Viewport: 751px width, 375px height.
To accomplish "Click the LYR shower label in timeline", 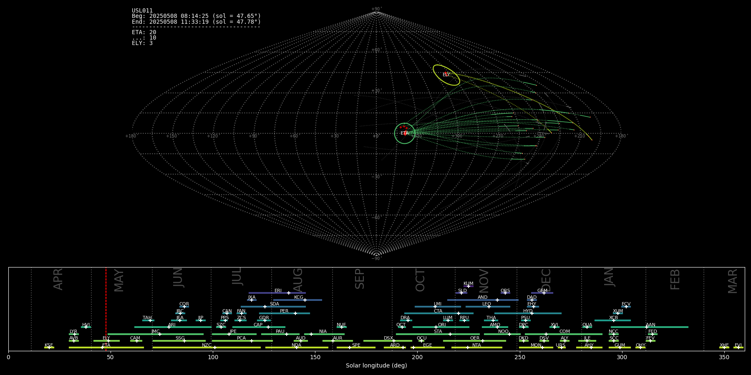I will [73, 331].
